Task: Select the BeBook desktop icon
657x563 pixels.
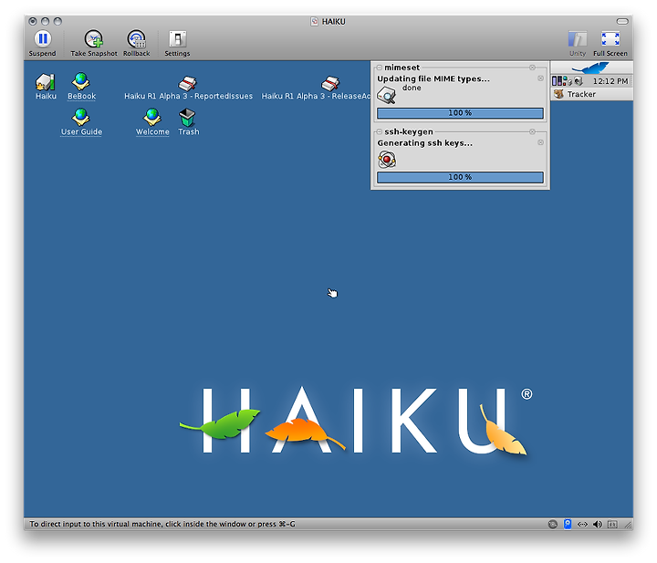Action: pyautogui.click(x=81, y=81)
